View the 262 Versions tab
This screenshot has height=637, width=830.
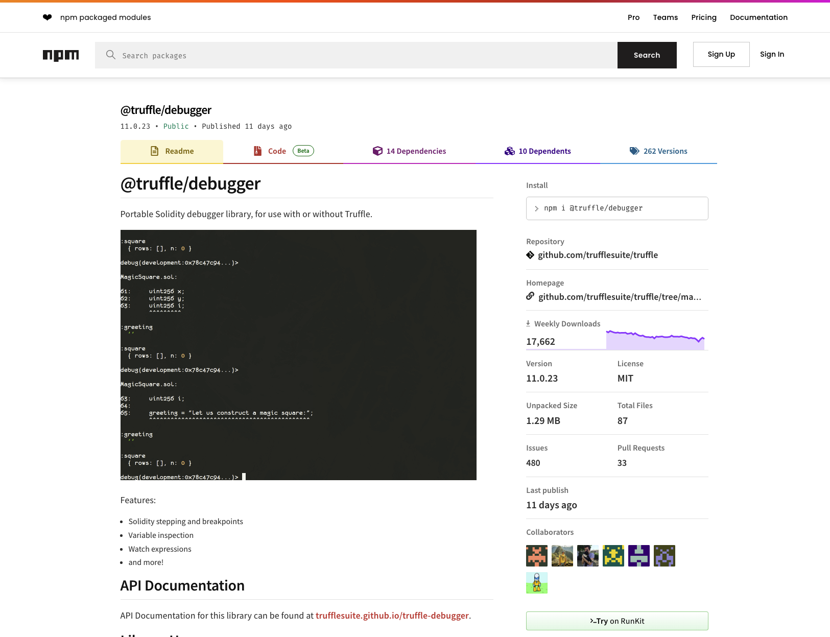point(658,151)
